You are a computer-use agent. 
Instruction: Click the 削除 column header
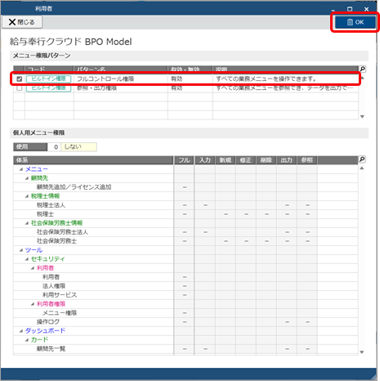[266, 160]
